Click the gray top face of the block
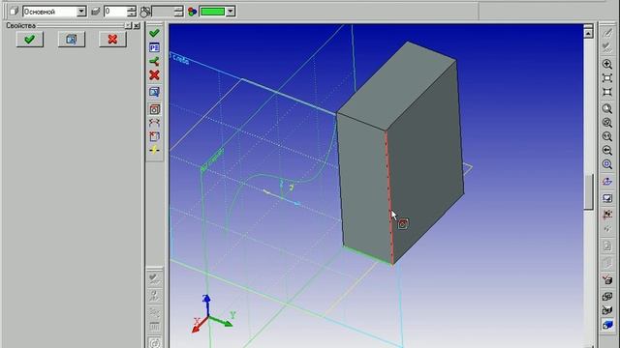This screenshot has height=348, width=620. coord(397,87)
